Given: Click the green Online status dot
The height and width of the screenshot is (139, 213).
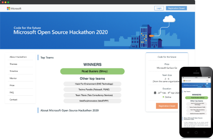Looking at the screenshot, I should (x=163, y=97).
